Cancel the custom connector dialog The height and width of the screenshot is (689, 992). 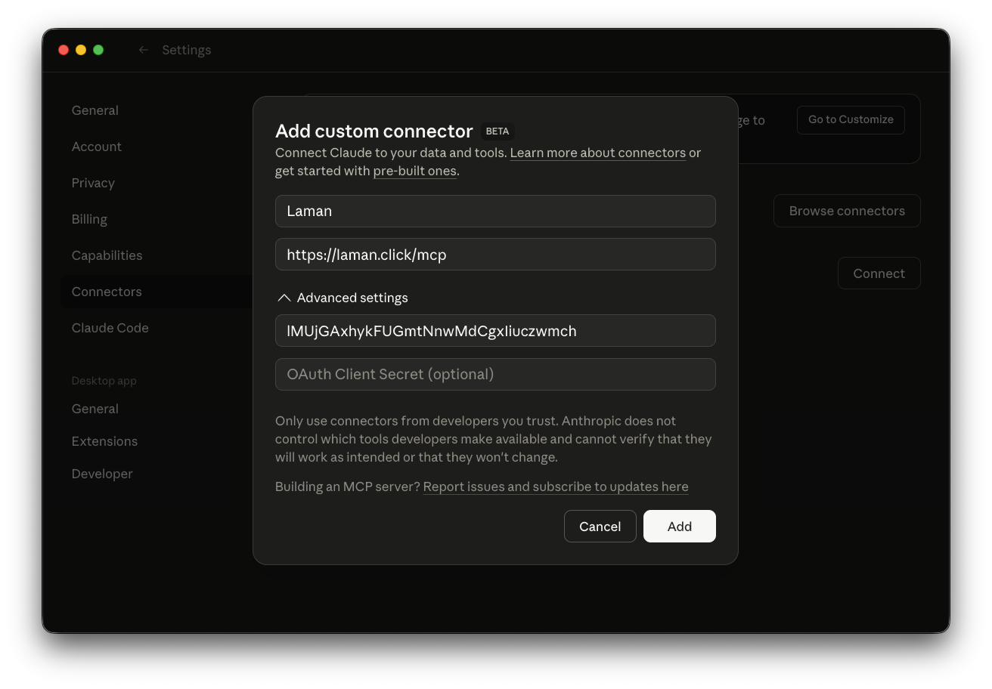pyautogui.click(x=600, y=527)
